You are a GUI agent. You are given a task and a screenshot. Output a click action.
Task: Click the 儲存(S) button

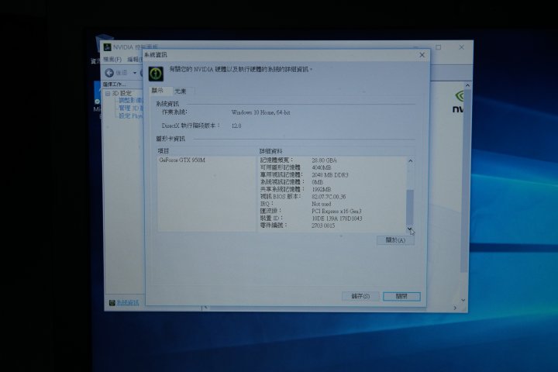tap(360, 296)
